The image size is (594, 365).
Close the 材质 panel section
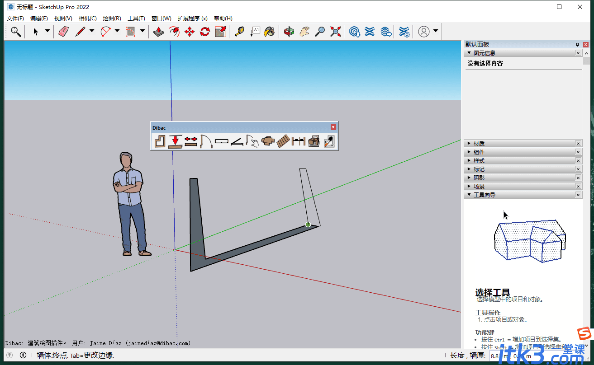click(578, 144)
